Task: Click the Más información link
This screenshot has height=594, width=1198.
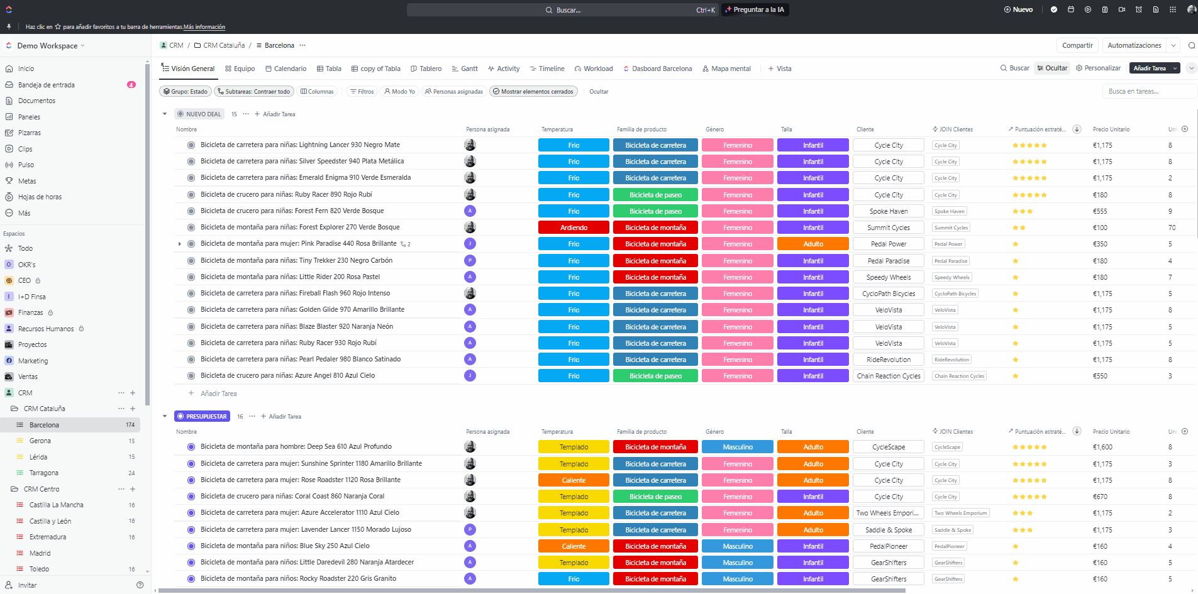Action: pyautogui.click(x=204, y=27)
